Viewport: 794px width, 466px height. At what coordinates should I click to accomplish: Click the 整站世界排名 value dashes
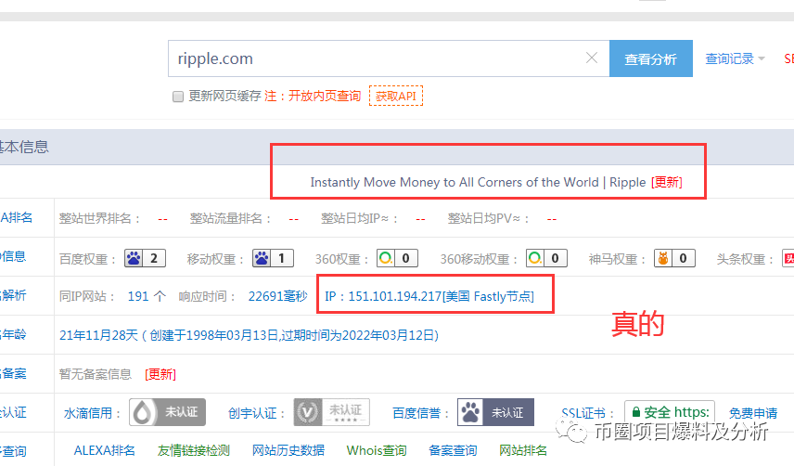click(x=162, y=219)
